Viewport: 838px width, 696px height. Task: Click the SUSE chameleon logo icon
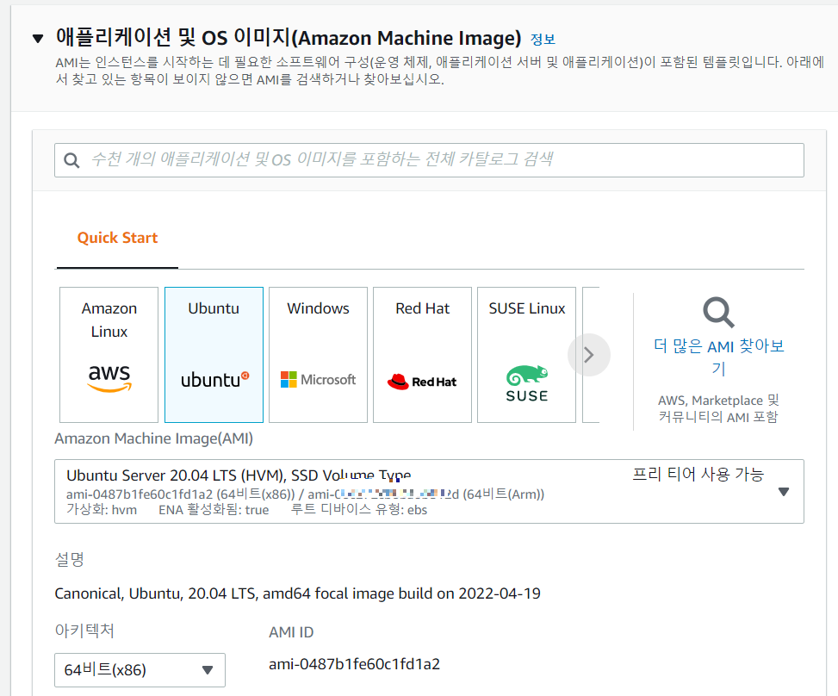[x=527, y=384]
